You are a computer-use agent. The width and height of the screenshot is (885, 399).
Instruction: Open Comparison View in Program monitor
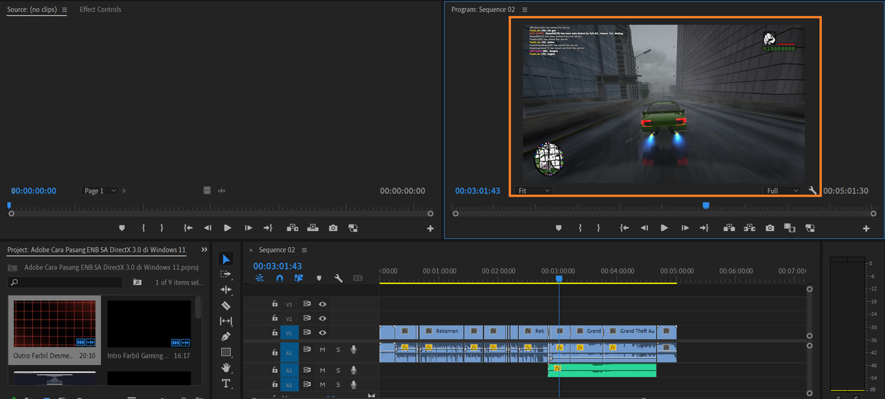click(790, 228)
